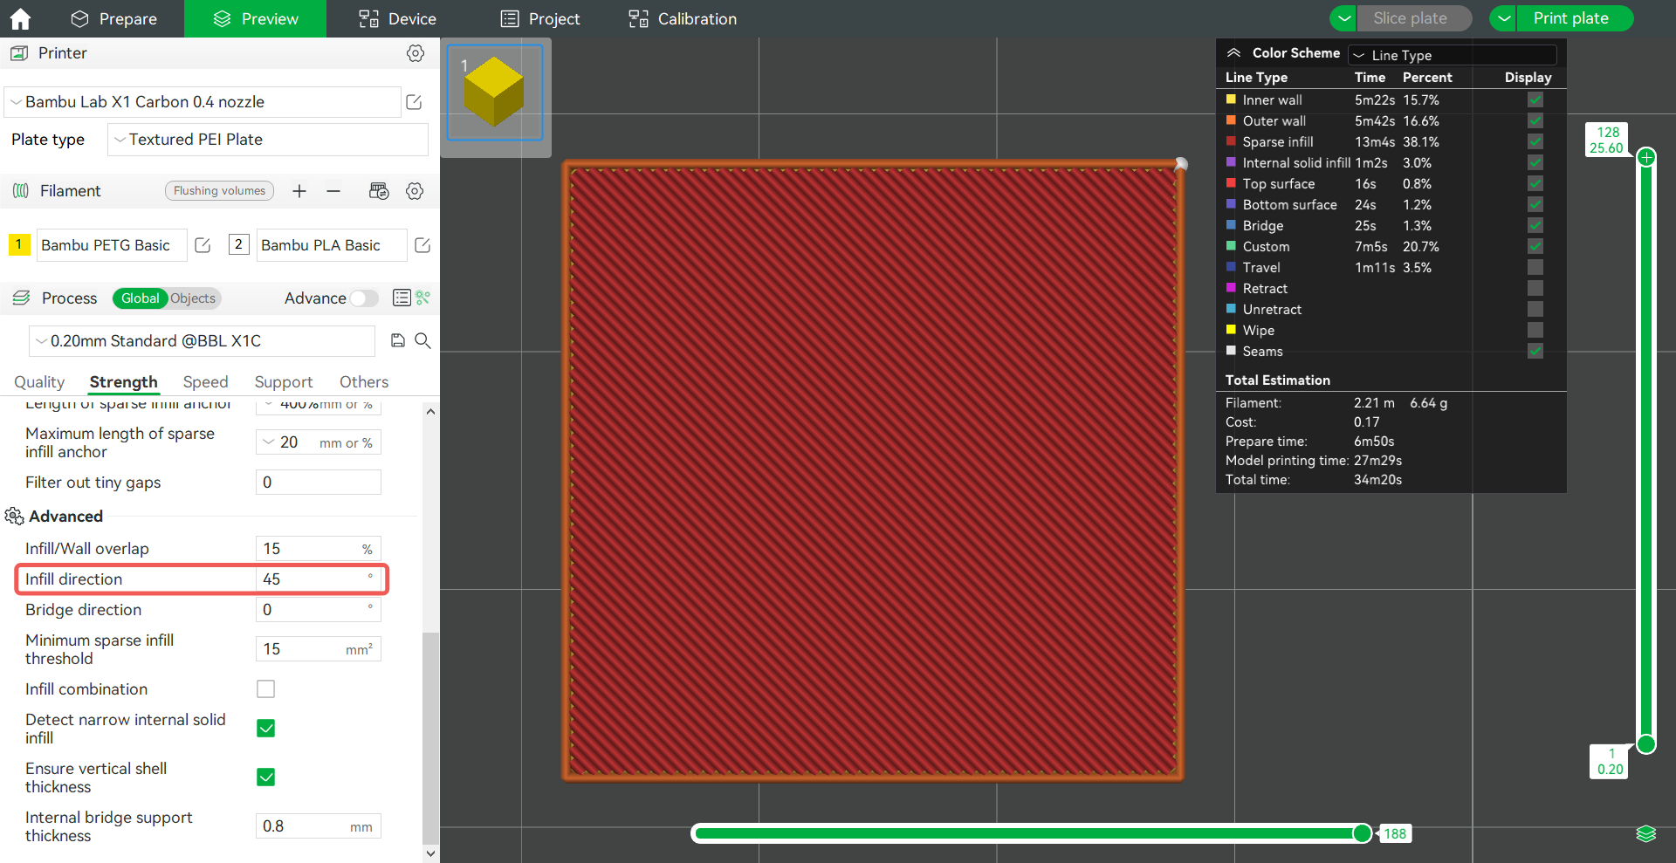Edit Bambu PETG Basic filament preset
The height and width of the screenshot is (863, 1676).
(x=203, y=245)
